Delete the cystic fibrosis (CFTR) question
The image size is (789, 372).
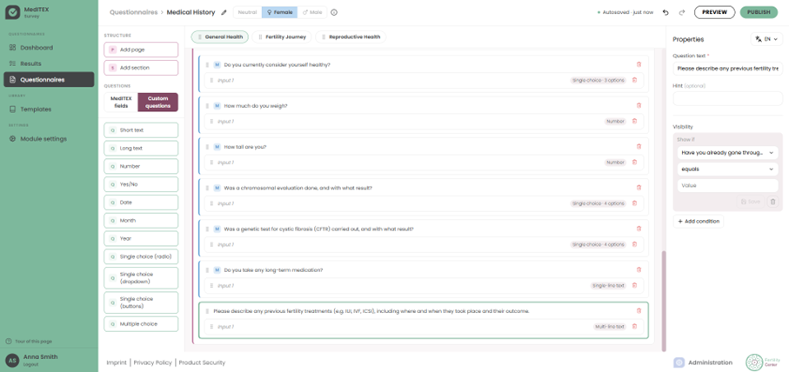[x=639, y=229]
